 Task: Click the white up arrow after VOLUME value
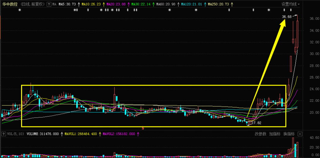click(x=62, y=134)
